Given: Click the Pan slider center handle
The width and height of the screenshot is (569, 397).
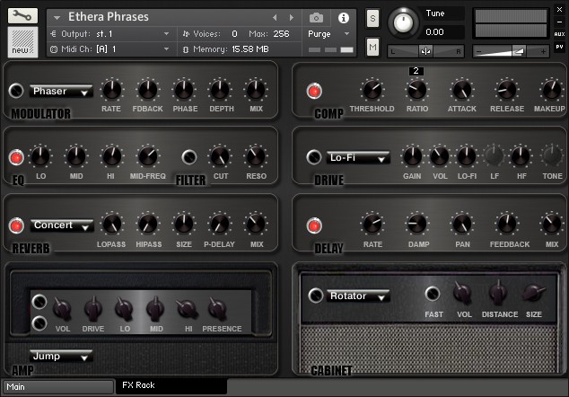Looking at the screenshot, I should tap(425, 51).
